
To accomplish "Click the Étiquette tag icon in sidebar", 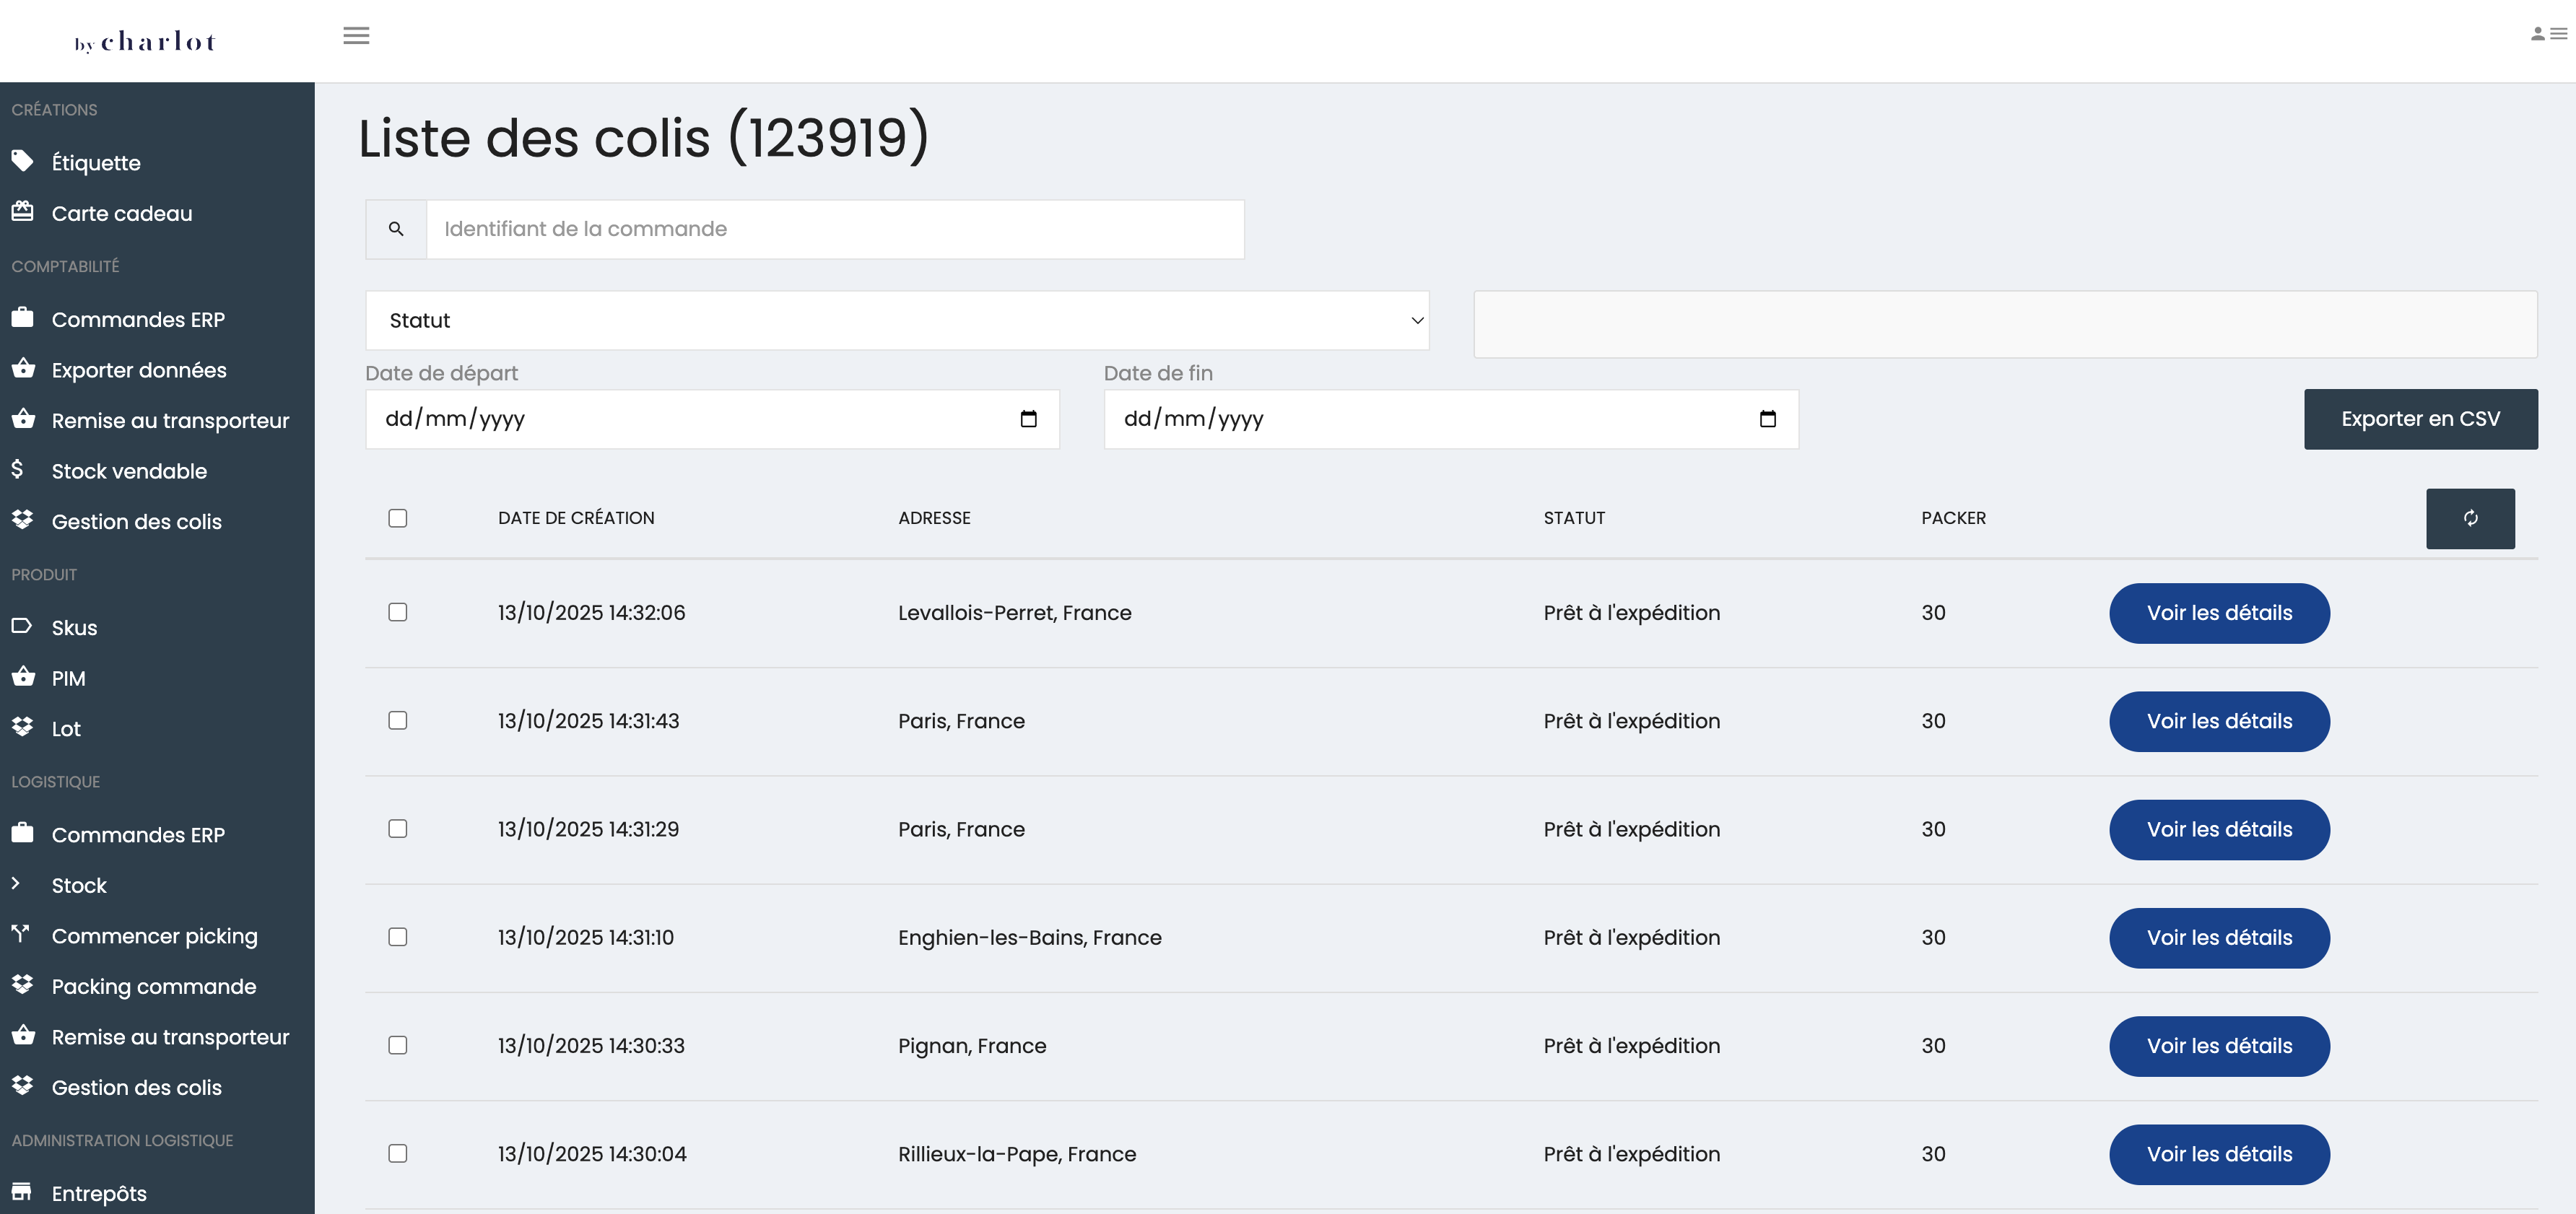I will (22, 161).
